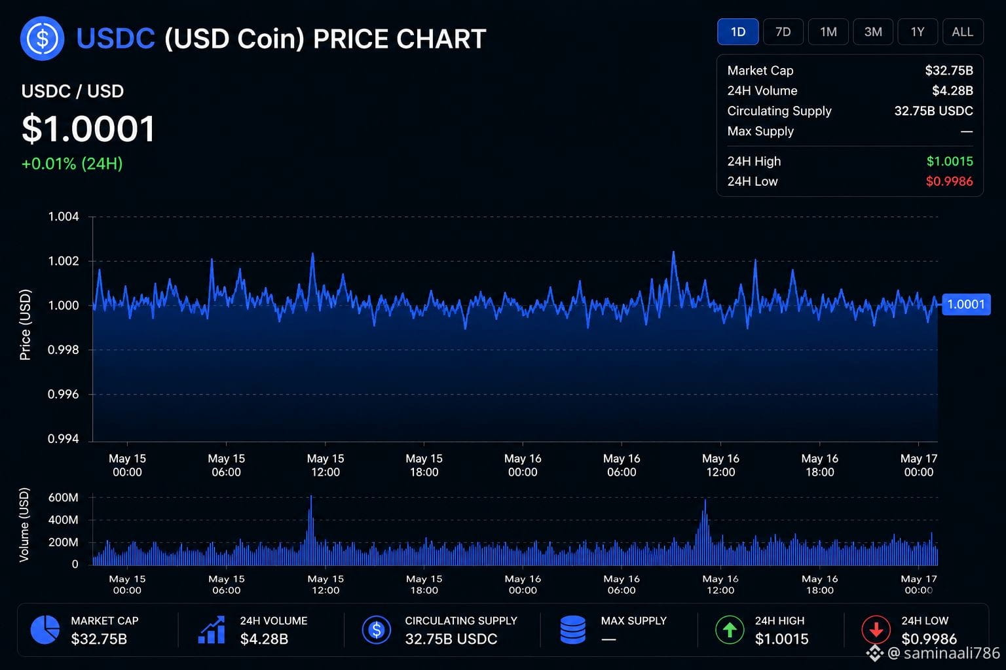Click the Max Supply stacked coins icon
Screen dimensions: 1006x670
[573, 630]
